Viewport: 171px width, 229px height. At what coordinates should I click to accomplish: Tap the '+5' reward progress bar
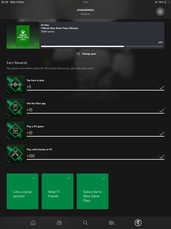point(95,90)
